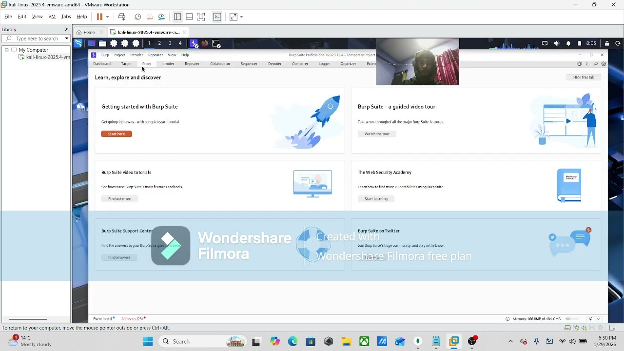Open the Kali volume control icon
Viewport: 624px width, 351px height.
pos(557,43)
